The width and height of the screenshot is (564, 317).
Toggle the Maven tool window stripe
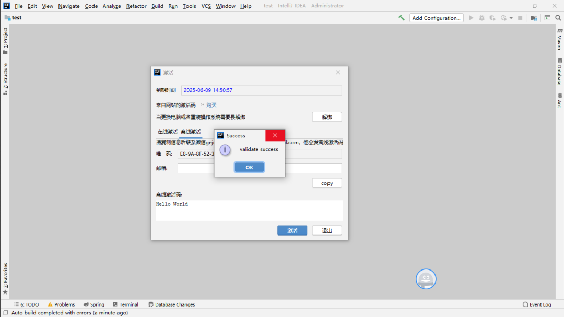point(559,40)
